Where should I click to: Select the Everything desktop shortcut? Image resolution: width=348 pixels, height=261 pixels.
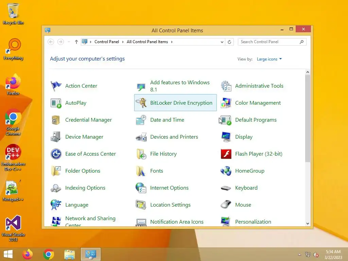coord(13,49)
